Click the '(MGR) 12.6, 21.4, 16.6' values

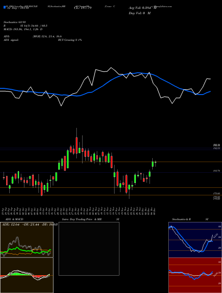(x=47, y=36)
